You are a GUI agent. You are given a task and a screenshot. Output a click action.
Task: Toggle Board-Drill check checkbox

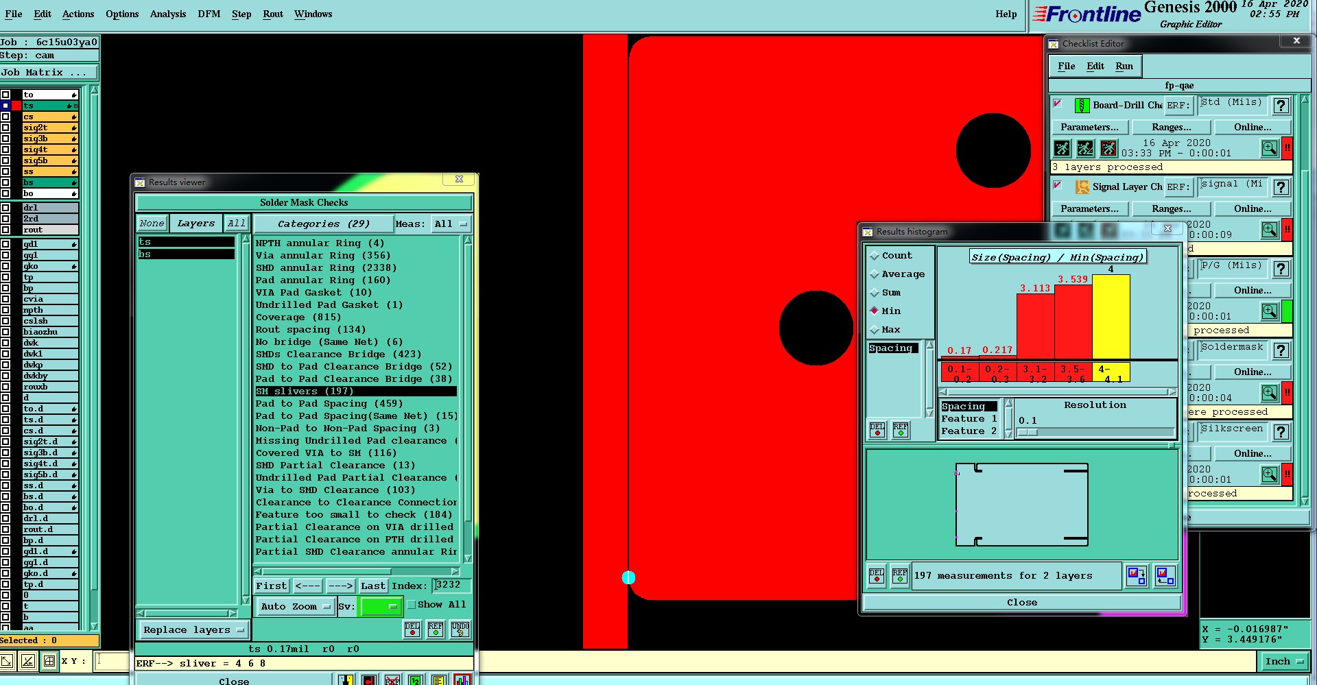click(x=1058, y=104)
